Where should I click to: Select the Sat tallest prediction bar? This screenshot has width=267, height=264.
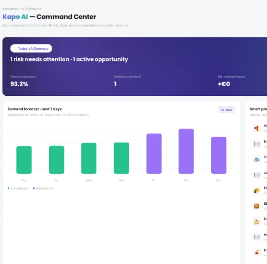coord(186,151)
